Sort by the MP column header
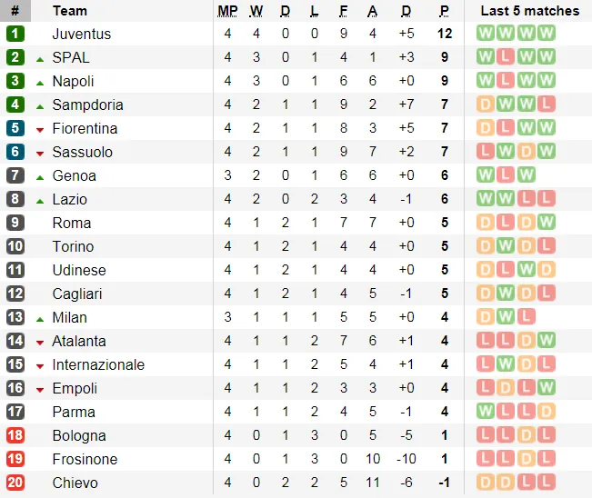 click(x=227, y=11)
